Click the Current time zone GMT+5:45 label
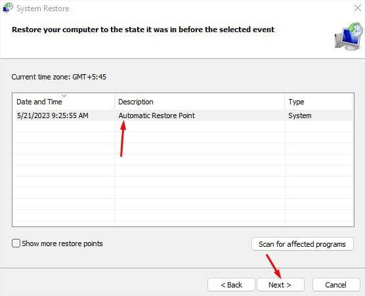This screenshot has width=365, height=296. coord(59,77)
